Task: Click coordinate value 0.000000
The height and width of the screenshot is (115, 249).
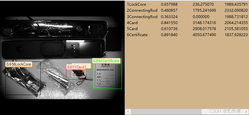Action: [x=201, y=16]
